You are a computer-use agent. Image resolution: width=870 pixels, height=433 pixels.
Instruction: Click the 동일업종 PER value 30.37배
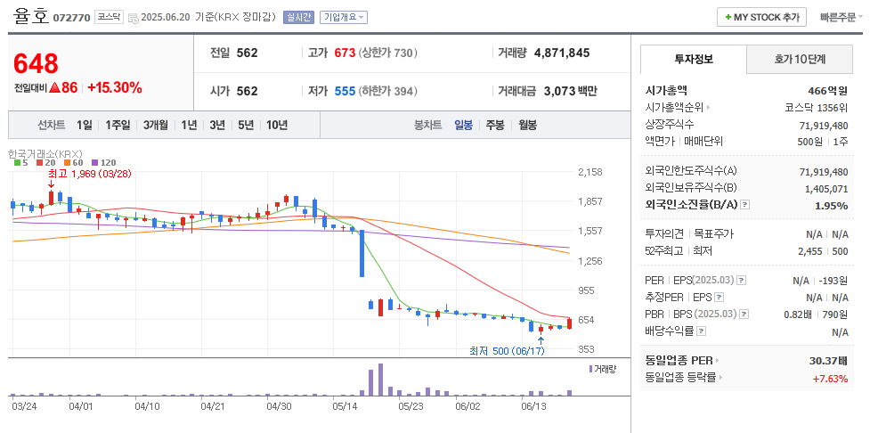click(x=828, y=361)
